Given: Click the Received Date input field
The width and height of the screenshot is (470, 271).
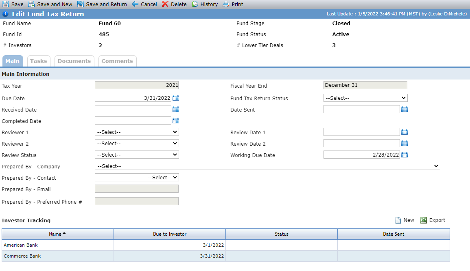Looking at the screenshot, I should [x=133, y=110].
